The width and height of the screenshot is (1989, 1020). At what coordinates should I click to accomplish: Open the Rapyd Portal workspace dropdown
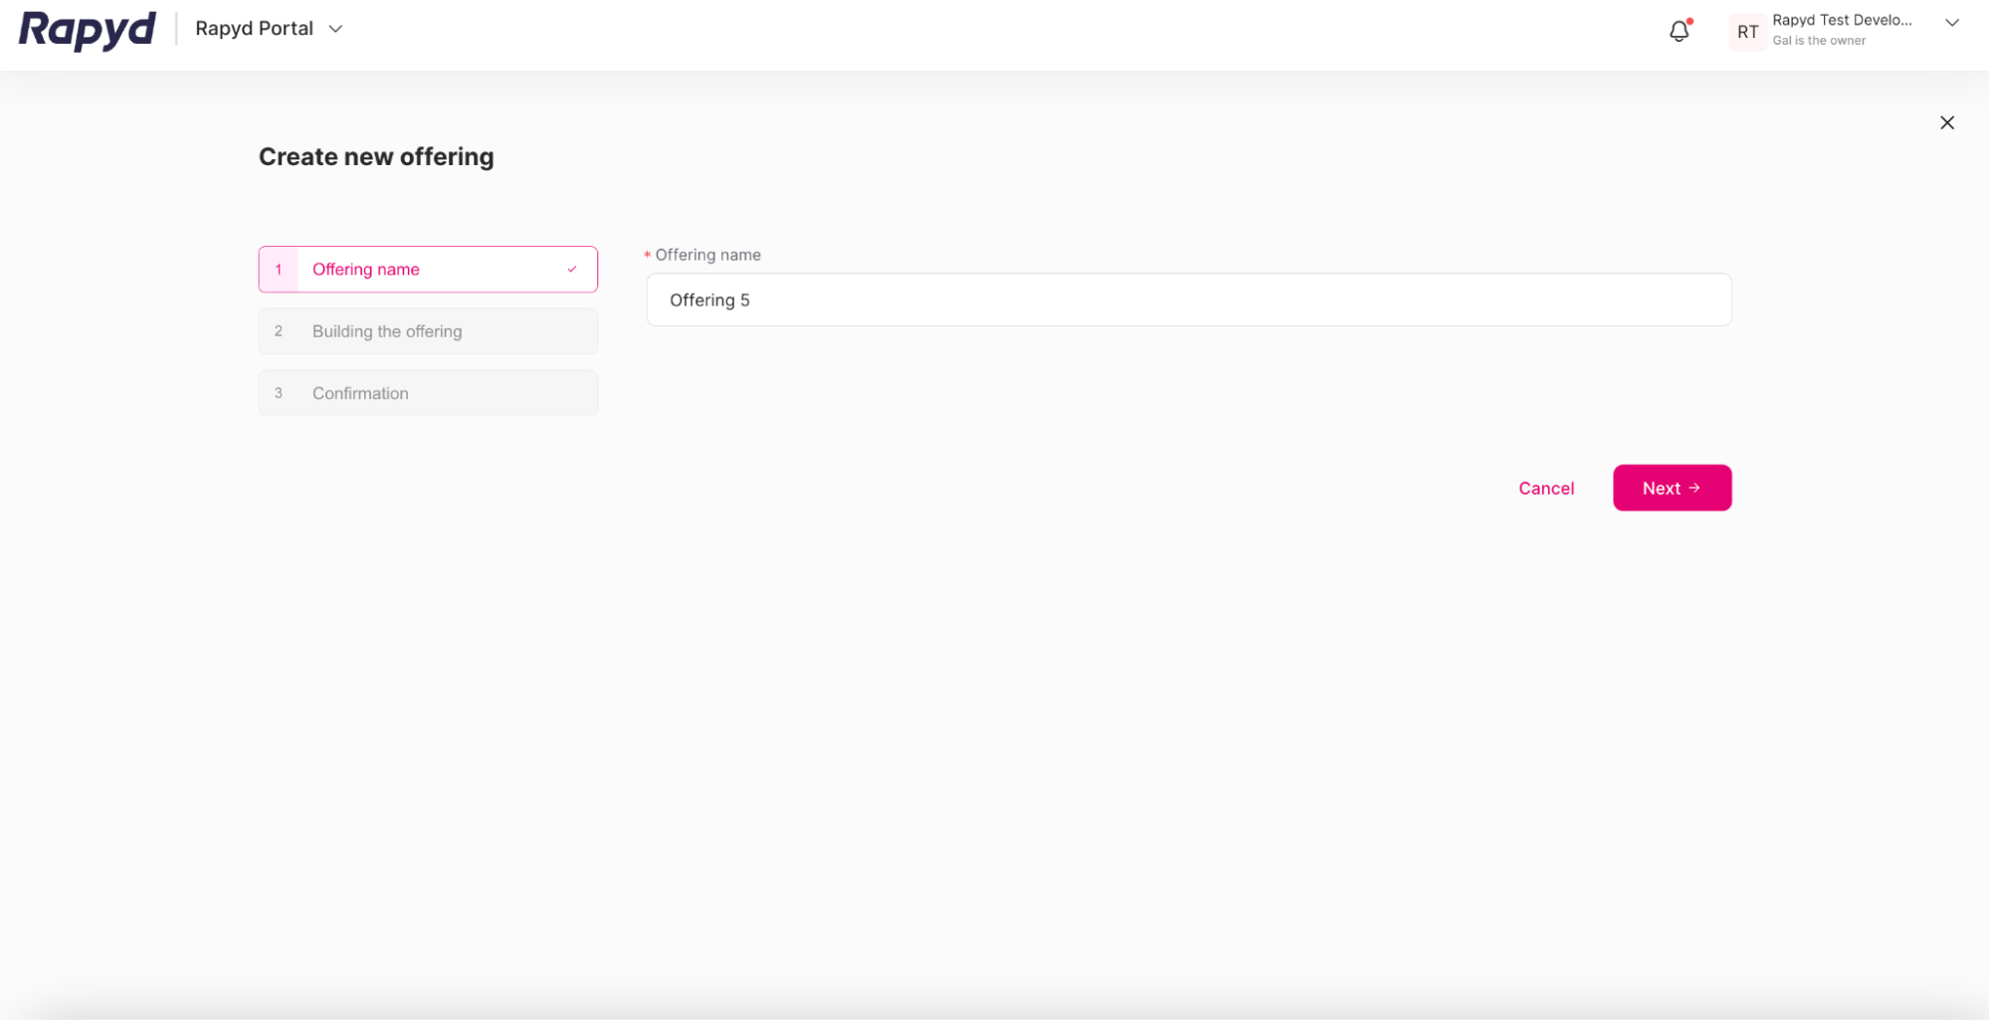point(335,29)
